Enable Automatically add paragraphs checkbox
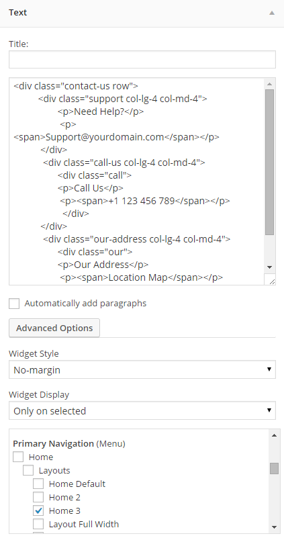Image resolution: width=284 pixels, height=536 pixels. tap(14, 304)
